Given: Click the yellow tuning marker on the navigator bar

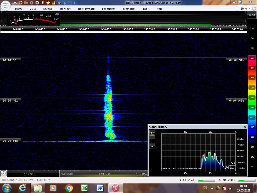Looking at the screenshot, I should coord(112,173).
